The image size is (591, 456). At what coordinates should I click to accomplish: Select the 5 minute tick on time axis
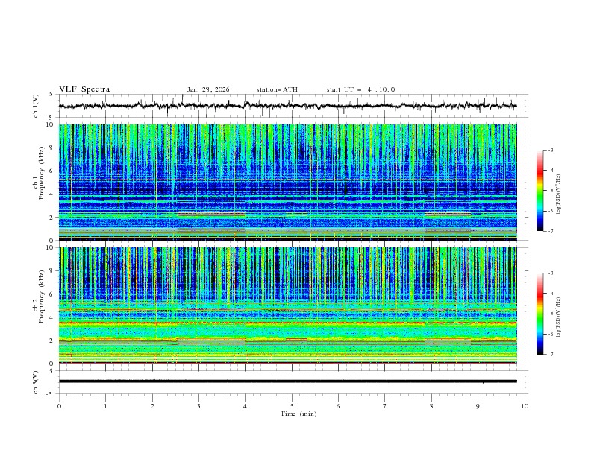click(292, 405)
